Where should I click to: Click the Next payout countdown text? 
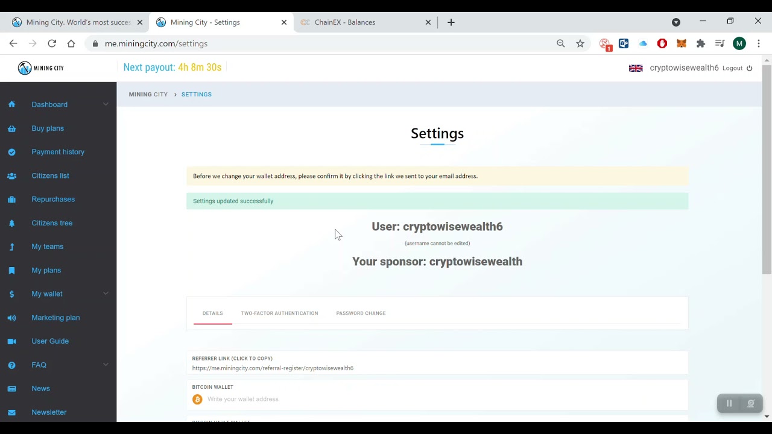coord(172,68)
